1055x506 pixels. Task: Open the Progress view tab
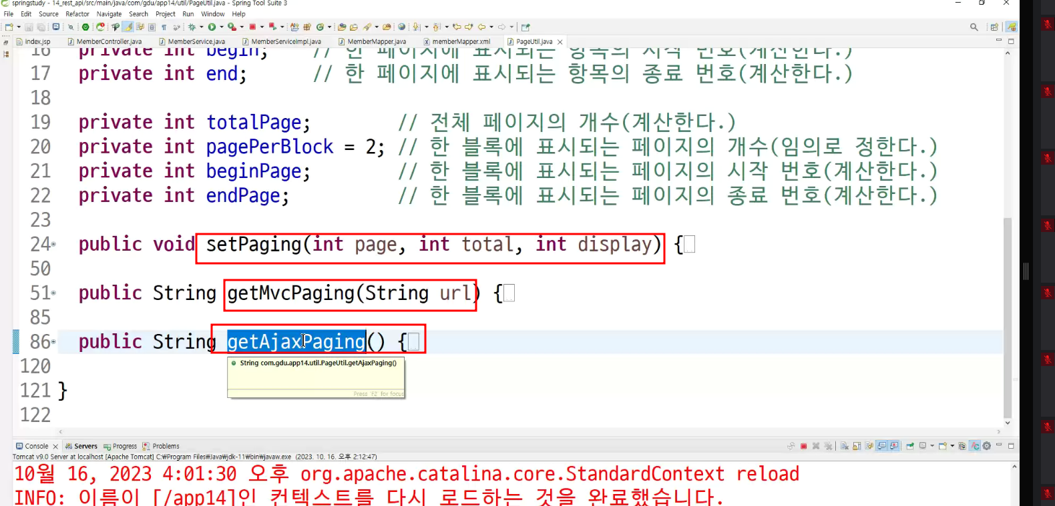[120, 446]
